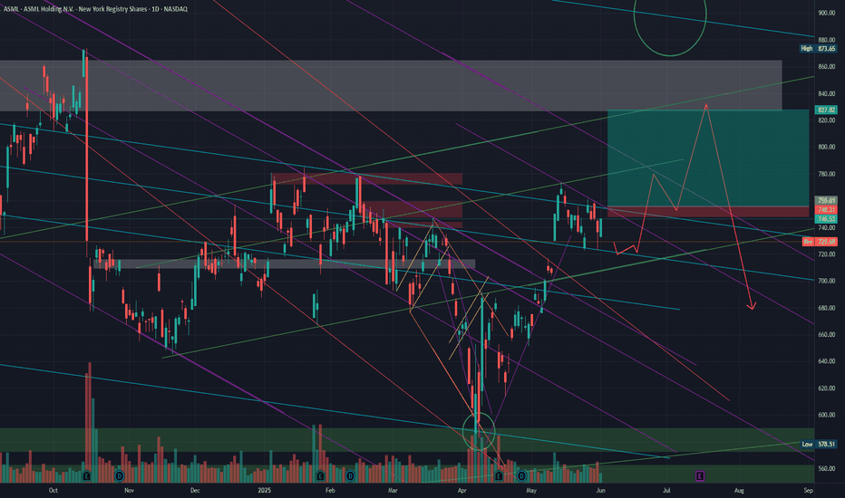Select the red arrowhead of the projected path
The image size is (845, 498).
(752, 306)
